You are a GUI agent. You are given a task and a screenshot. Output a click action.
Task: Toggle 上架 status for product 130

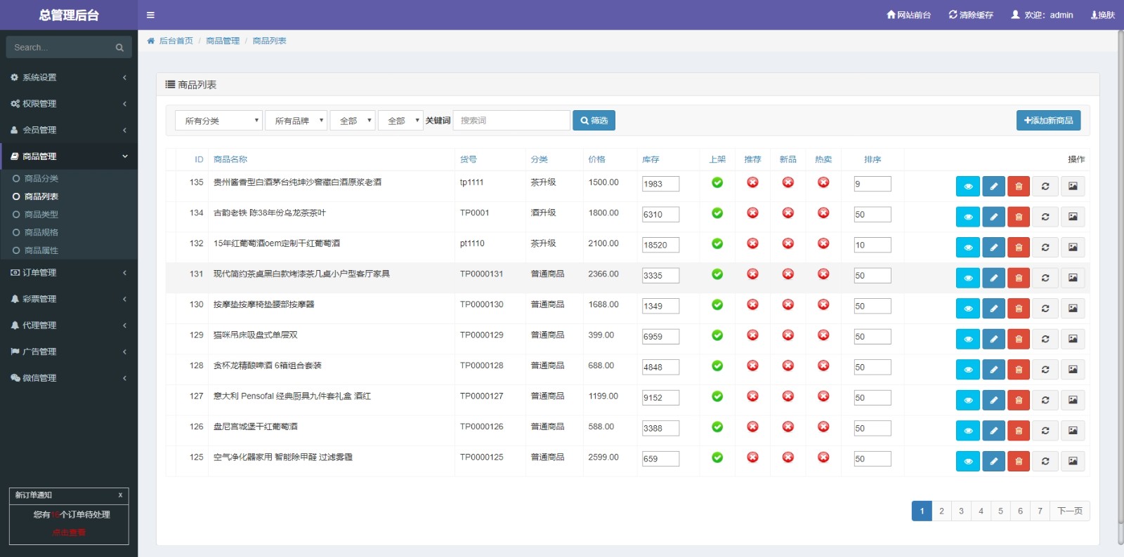[717, 304]
